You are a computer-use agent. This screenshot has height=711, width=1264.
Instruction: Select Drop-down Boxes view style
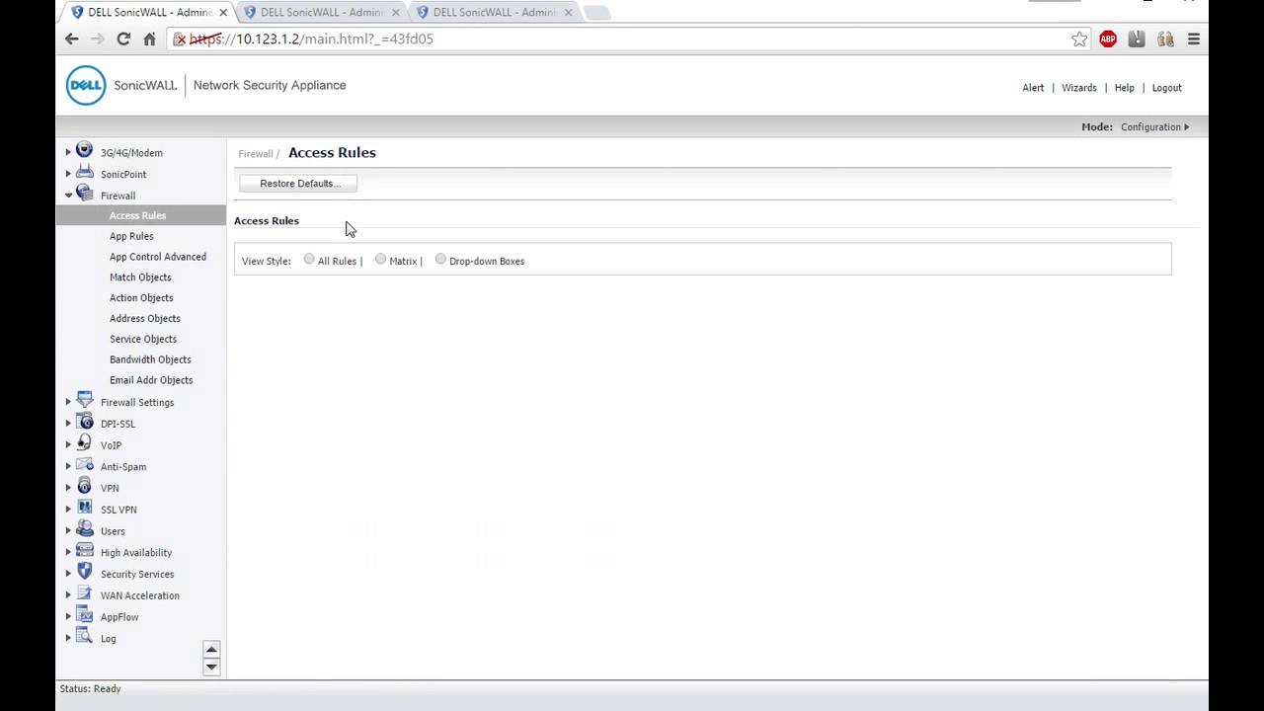point(440,259)
